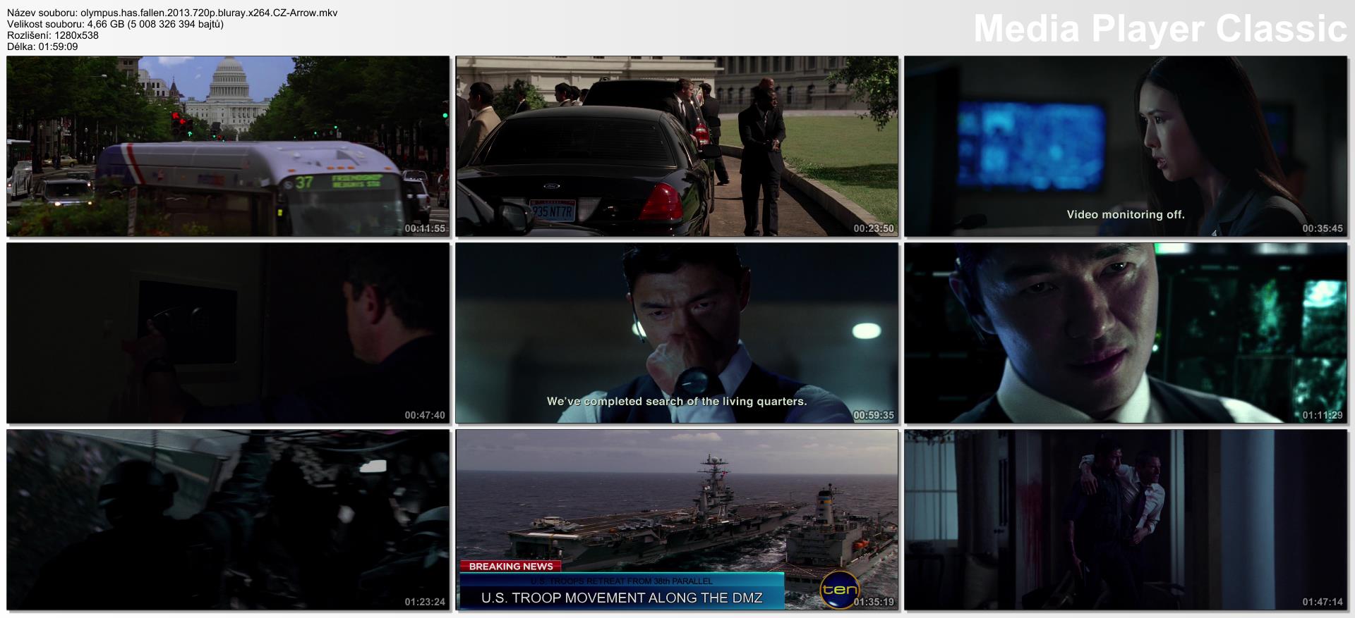Click the 'ten' channel logo in news frame

(839, 590)
